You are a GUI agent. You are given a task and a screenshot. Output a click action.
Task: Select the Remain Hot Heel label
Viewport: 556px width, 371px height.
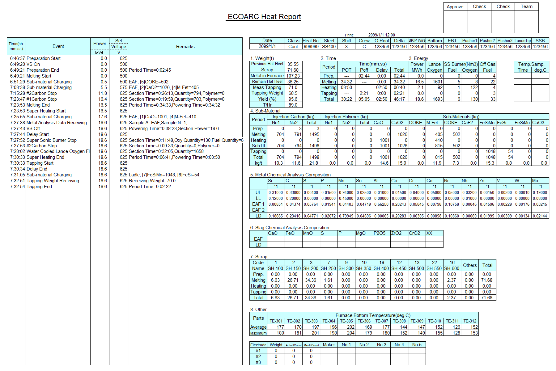[267, 82]
